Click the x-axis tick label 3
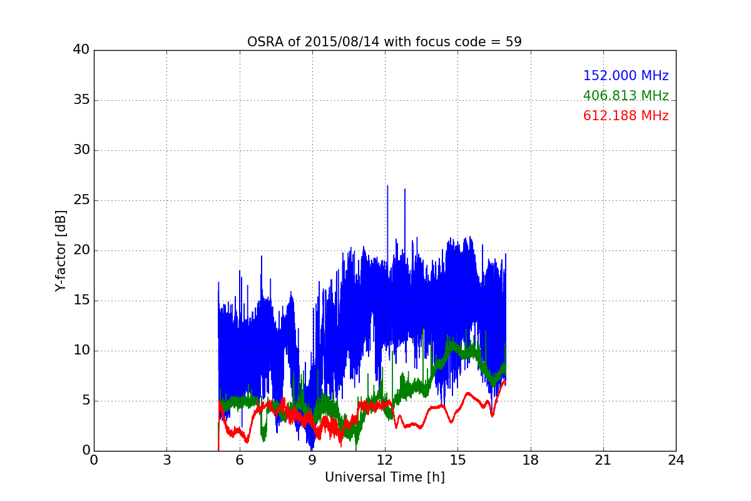The width and height of the screenshot is (751, 501). [x=166, y=460]
